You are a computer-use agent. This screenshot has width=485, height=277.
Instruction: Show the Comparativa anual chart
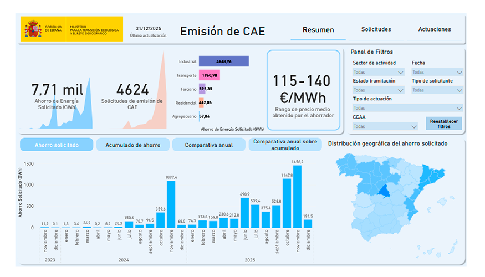point(208,145)
